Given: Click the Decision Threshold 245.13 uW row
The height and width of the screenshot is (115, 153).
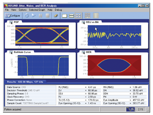Looking at the screenshot, I should coord(31,90).
